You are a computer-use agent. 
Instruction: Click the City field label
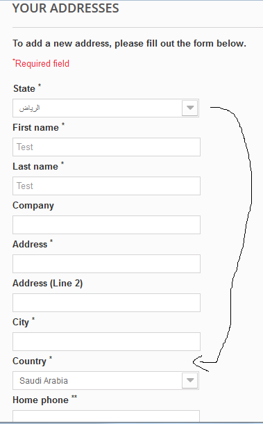point(21,322)
